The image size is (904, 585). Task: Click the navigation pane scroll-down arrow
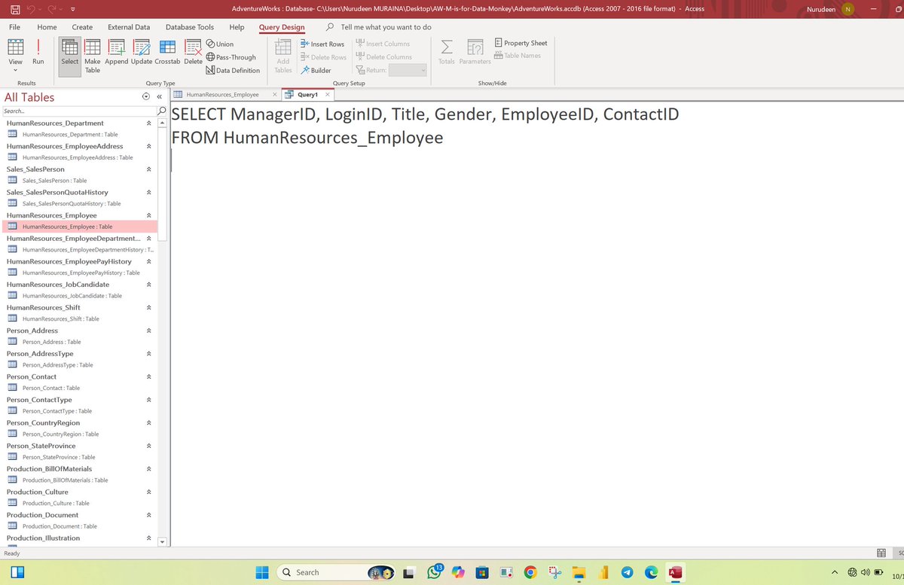pyautogui.click(x=162, y=541)
